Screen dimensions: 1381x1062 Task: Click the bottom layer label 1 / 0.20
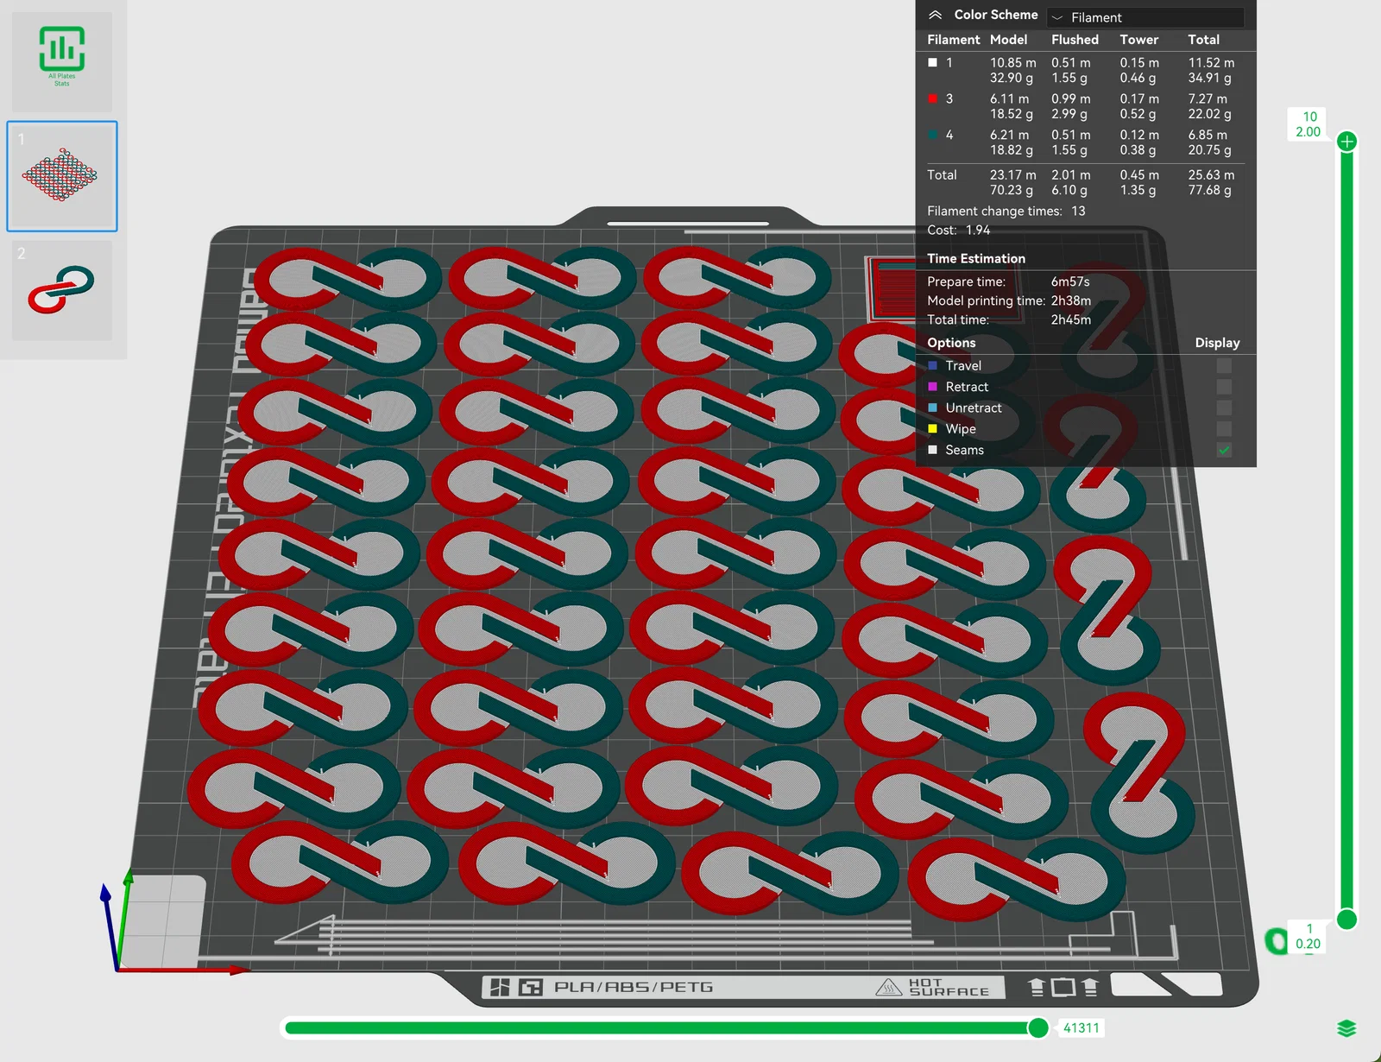pos(1308,937)
